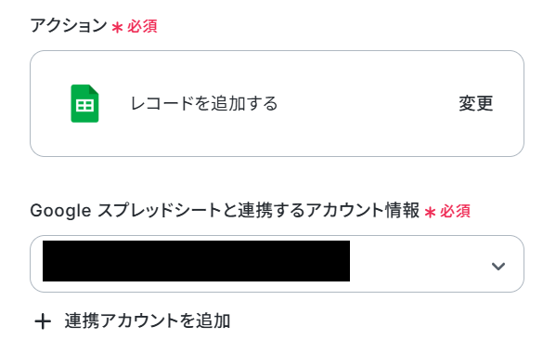This screenshot has width=556, height=353.
Task: Open the 連携アカウントを追加 link
Action: click(x=133, y=321)
